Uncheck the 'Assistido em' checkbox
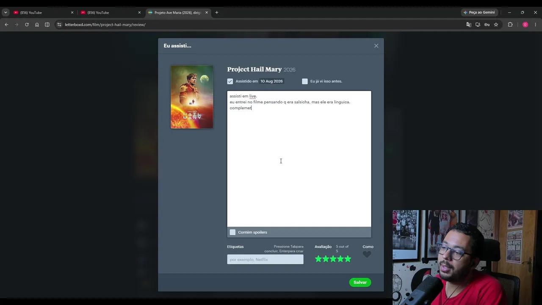This screenshot has height=305, width=542. (x=230, y=81)
